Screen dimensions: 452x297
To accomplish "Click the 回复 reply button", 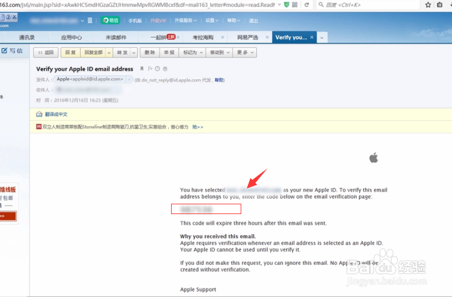I will coord(71,52).
